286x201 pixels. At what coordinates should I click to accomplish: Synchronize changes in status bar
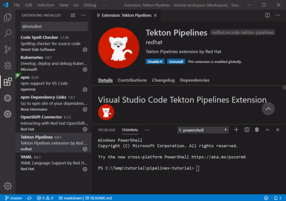tap(29, 198)
